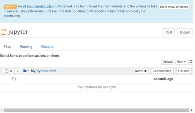The image size is (195, 113).
Task: Click the root folder icon in breadcrumb
Action: (25, 71)
